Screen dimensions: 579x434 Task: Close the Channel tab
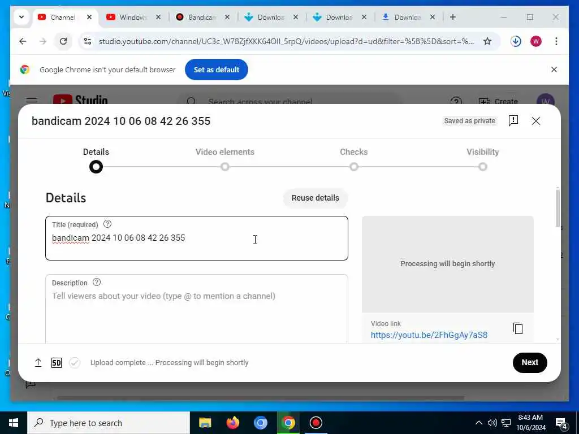tap(89, 17)
